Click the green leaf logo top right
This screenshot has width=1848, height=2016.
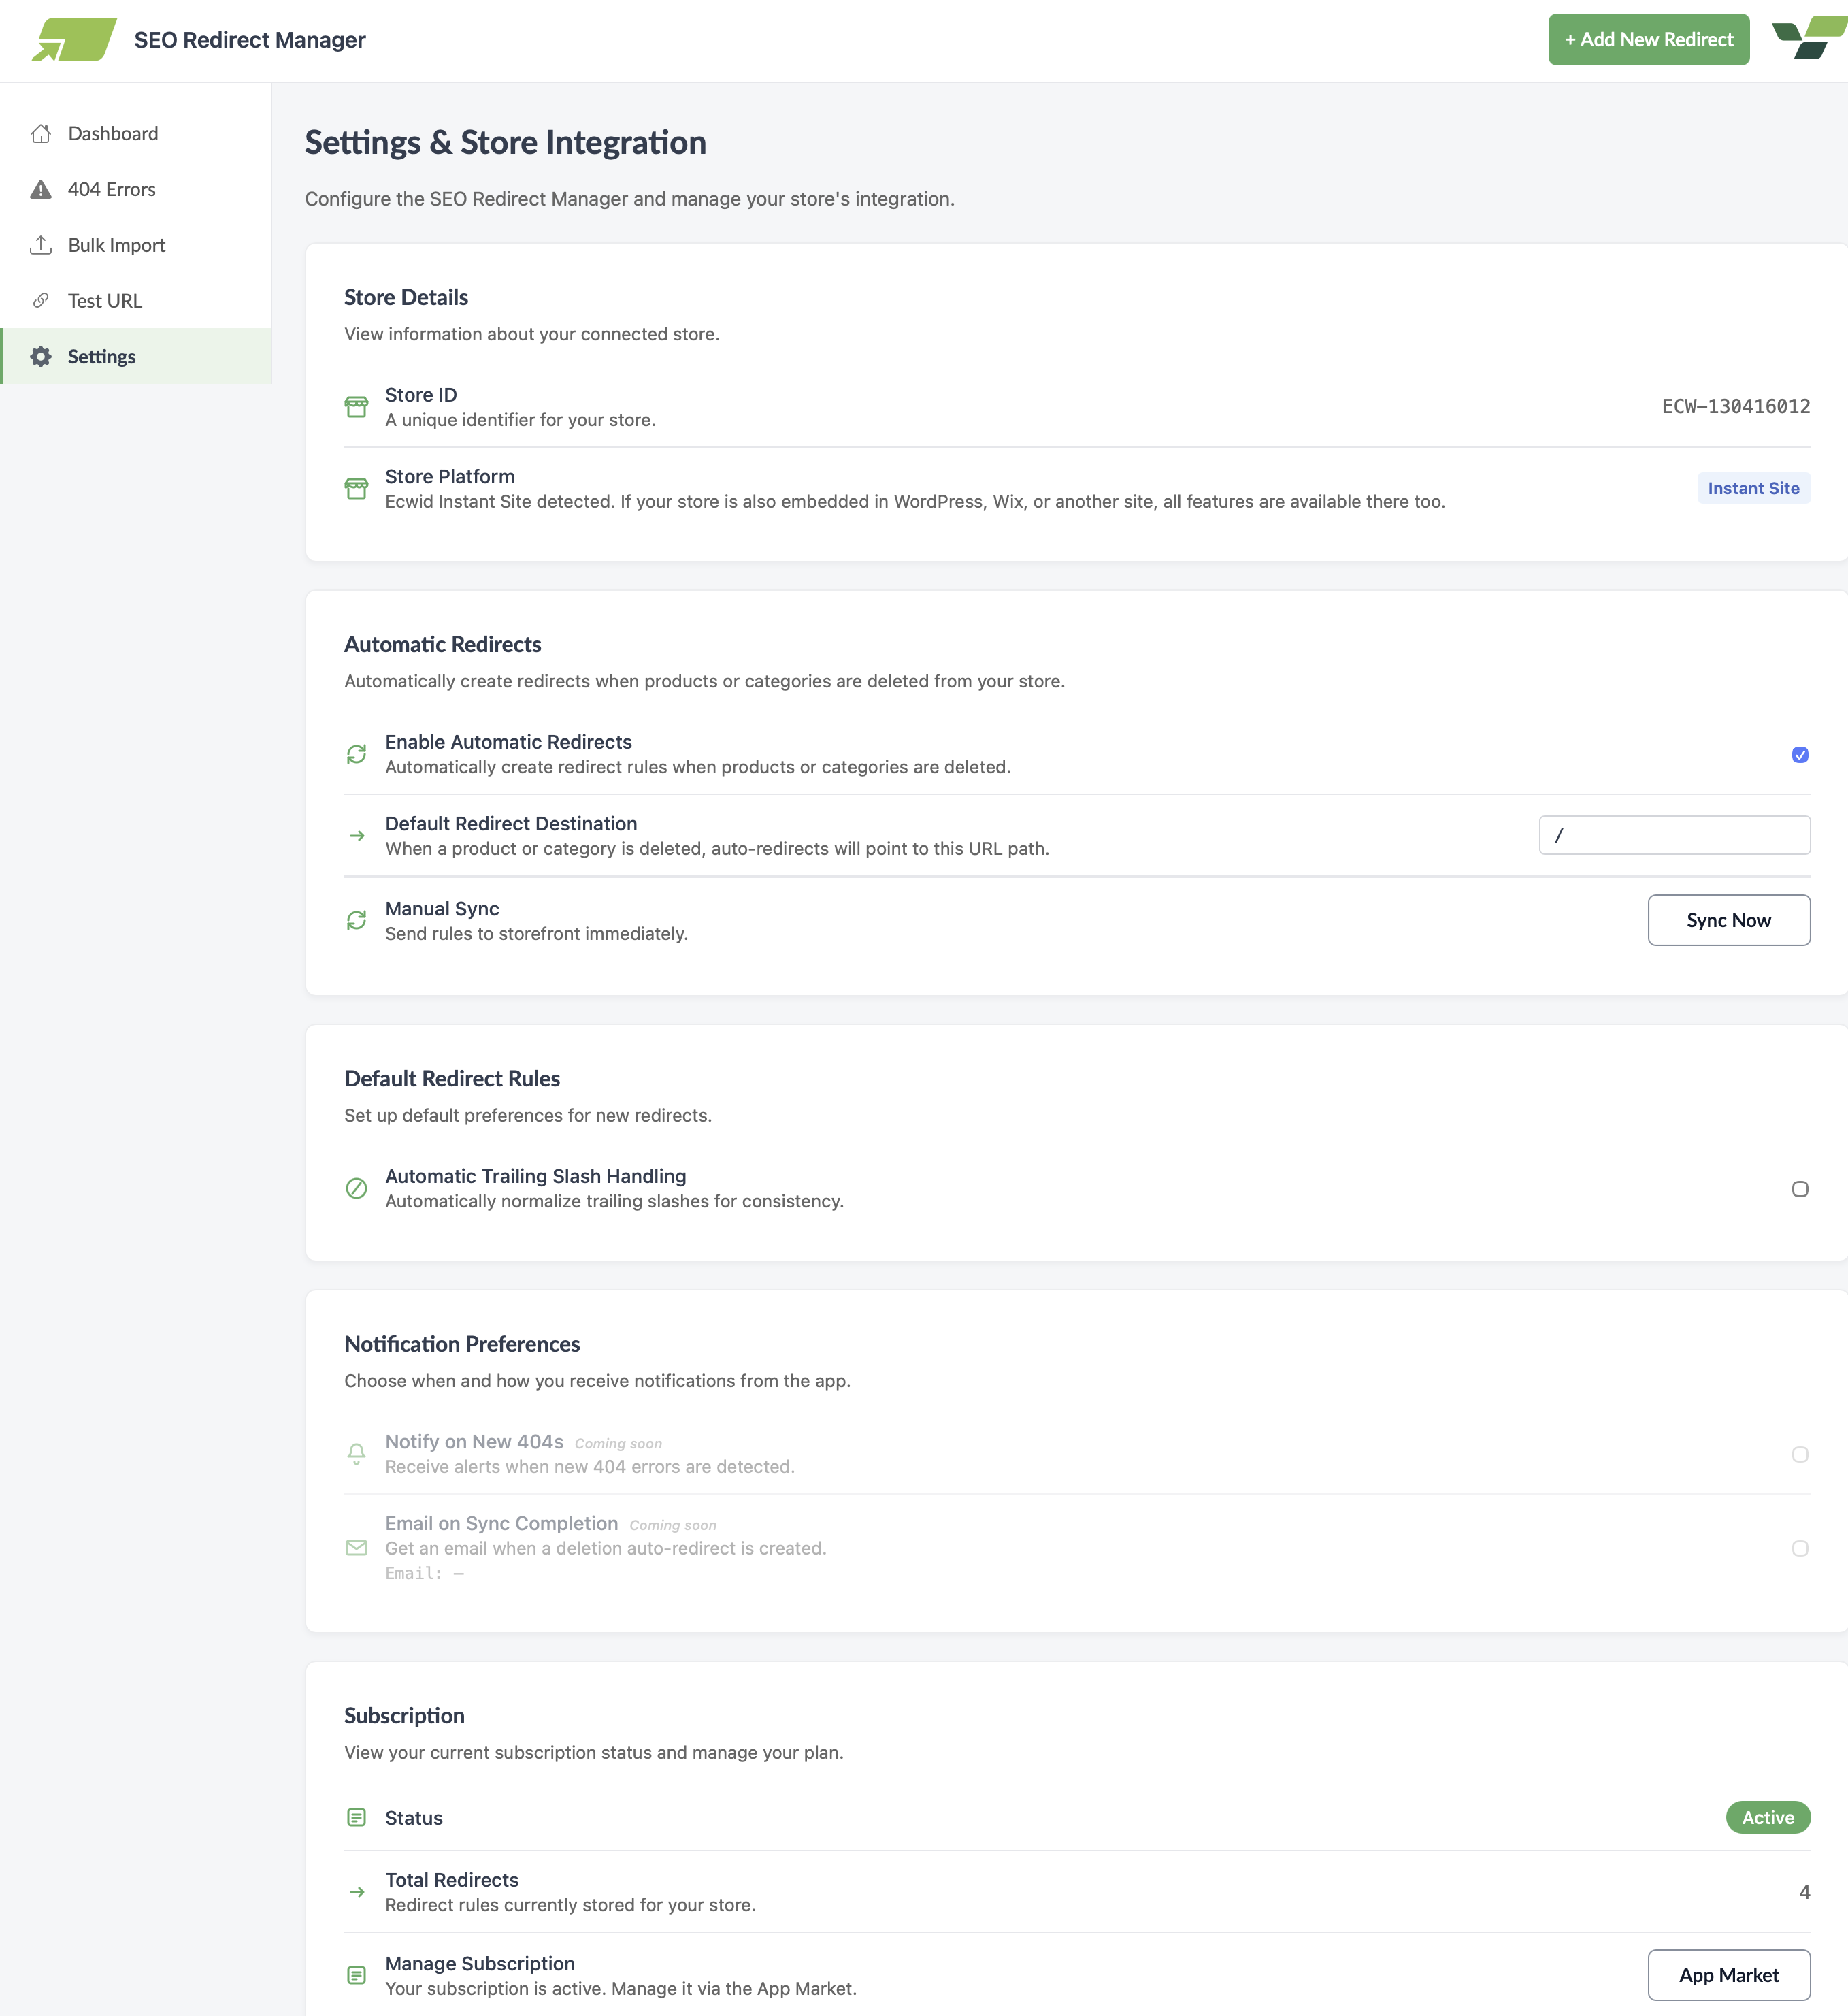[x=1809, y=38]
